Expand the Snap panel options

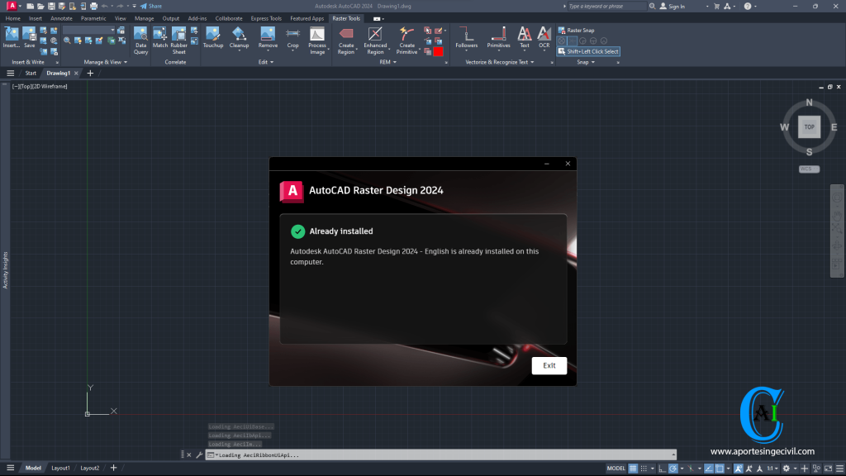click(x=592, y=61)
